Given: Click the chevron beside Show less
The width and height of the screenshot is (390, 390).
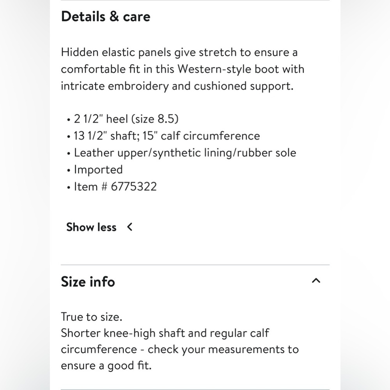Looking at the screenshot, I should 130,227.
